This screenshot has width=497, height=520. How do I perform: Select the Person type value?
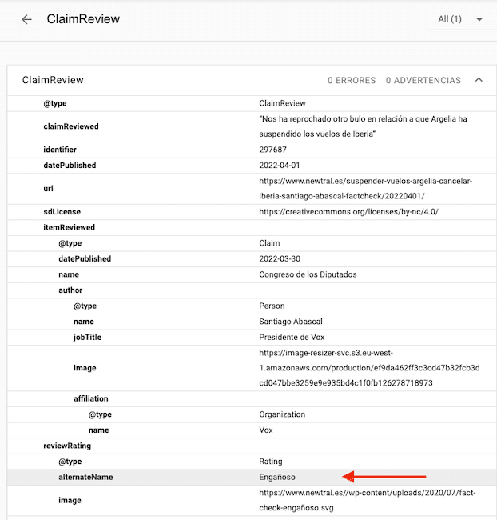272,306
